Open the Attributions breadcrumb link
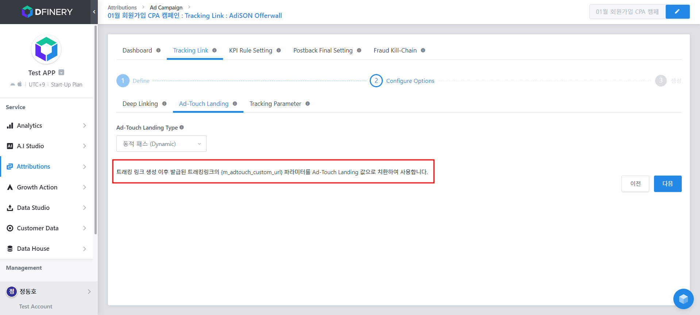The image size is (700, 315). 122,7
